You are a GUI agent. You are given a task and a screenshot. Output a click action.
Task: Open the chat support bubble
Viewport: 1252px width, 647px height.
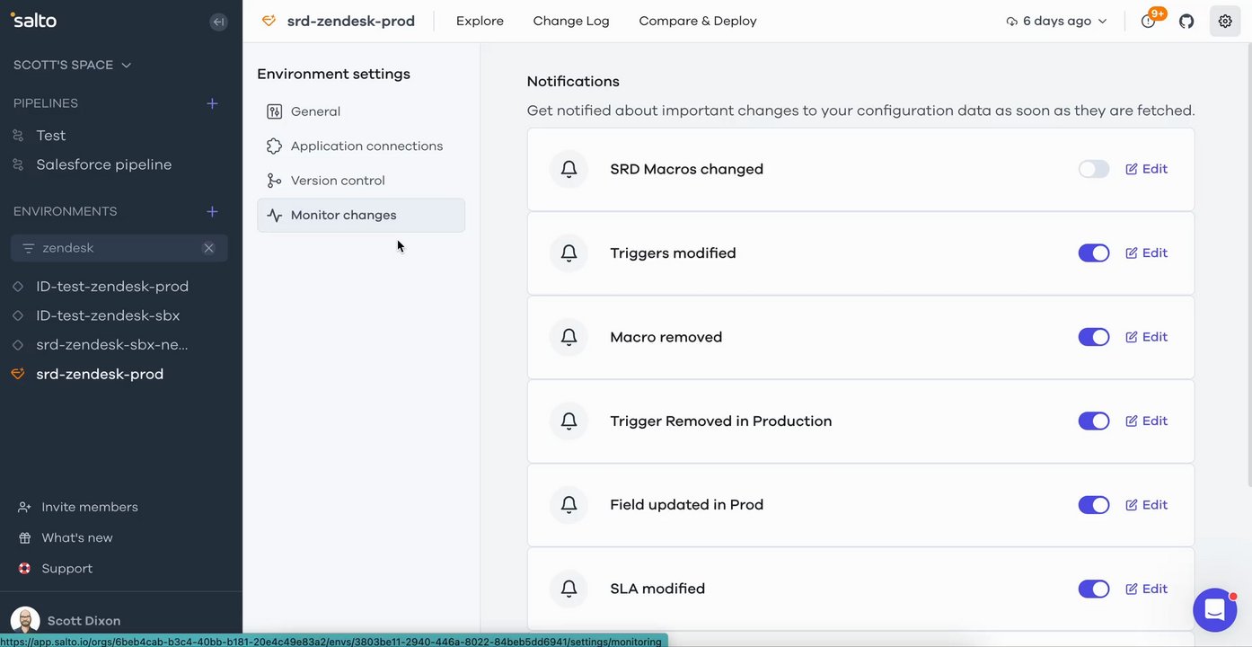1214,610
